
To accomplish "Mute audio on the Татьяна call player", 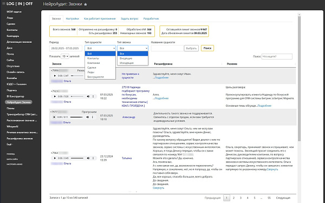I will tap(88, 158).
